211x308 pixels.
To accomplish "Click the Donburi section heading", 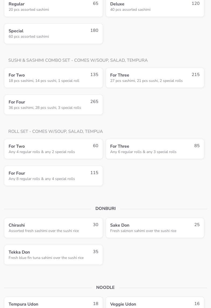I will (105, 209).
